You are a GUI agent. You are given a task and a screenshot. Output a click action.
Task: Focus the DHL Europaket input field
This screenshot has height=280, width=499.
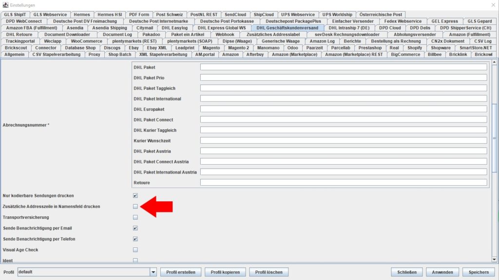[344, 109]
